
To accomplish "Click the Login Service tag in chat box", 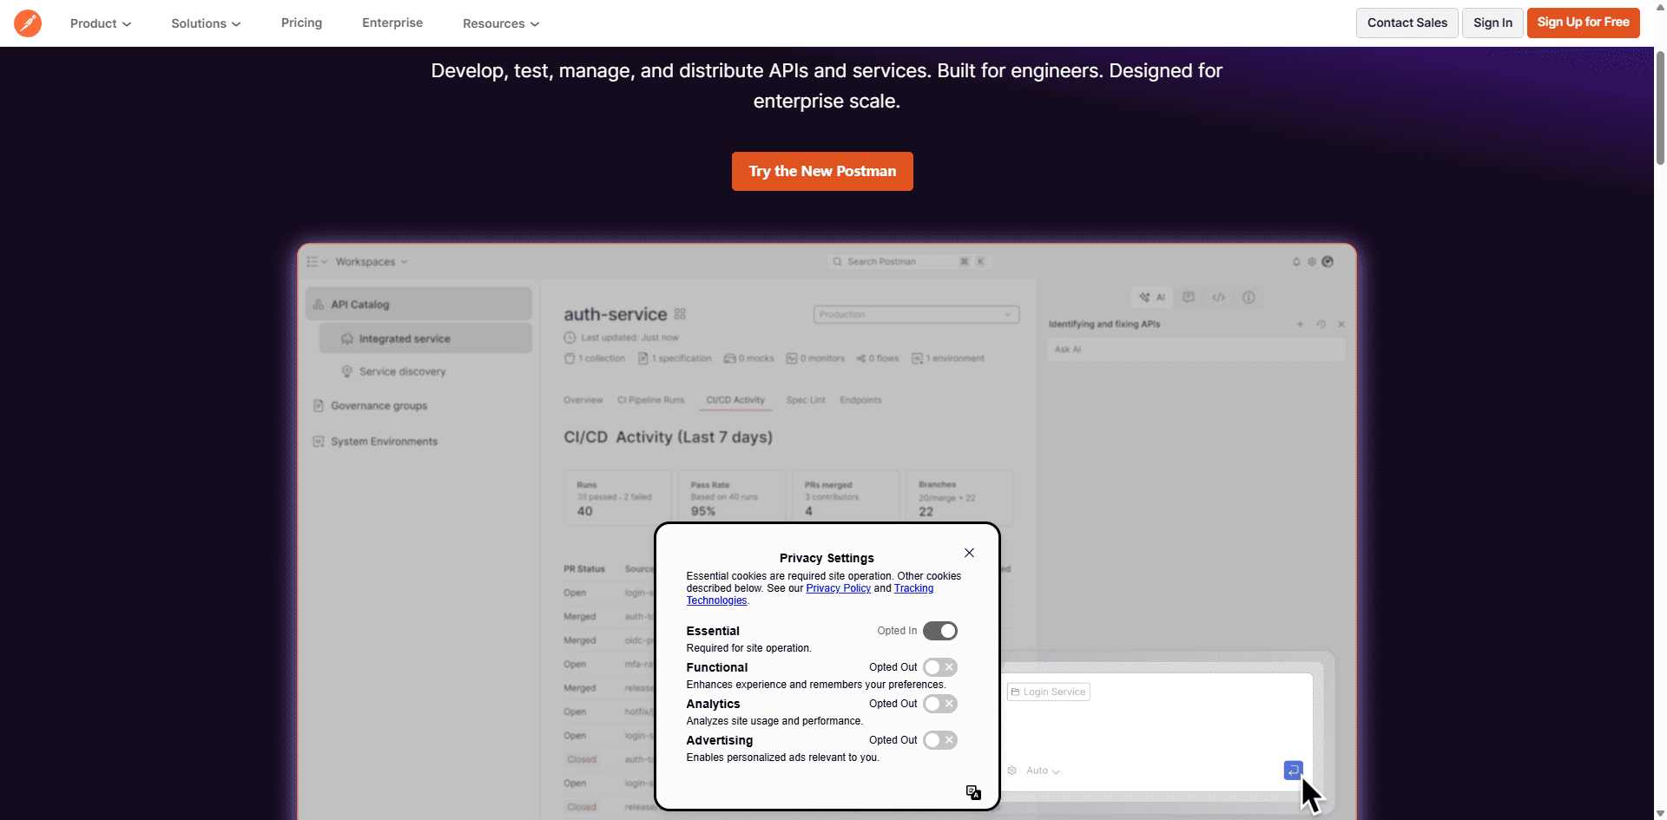I will [1049, 692].
